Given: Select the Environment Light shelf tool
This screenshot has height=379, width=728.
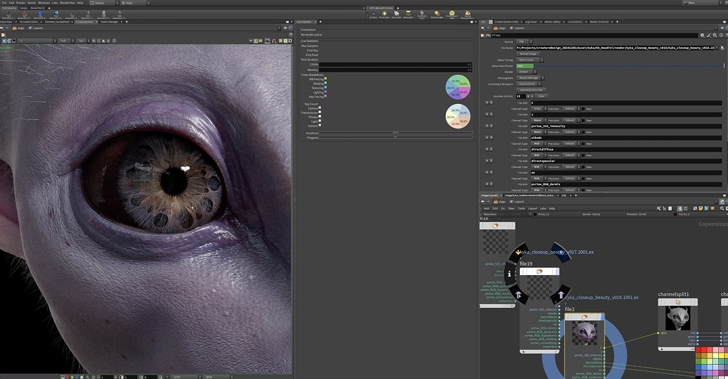Looking at the screenshot, I should pos(452,14).
